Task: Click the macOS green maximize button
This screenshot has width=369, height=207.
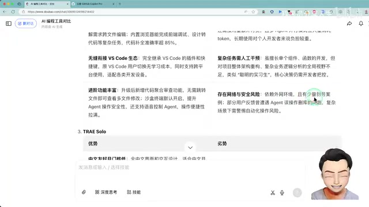Action: (12, 4)
